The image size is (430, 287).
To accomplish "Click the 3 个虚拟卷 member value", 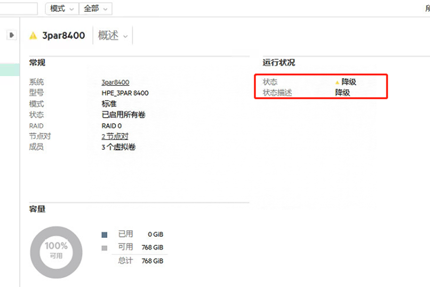I will [x=118, y=147].
